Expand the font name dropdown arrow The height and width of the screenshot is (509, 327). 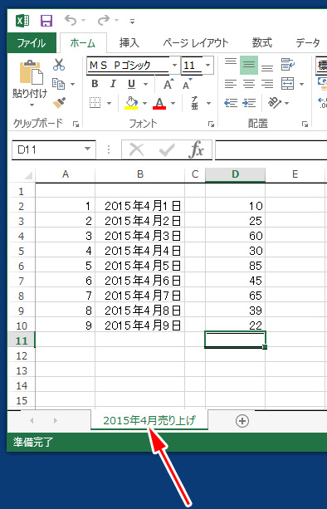pos(174,66)
